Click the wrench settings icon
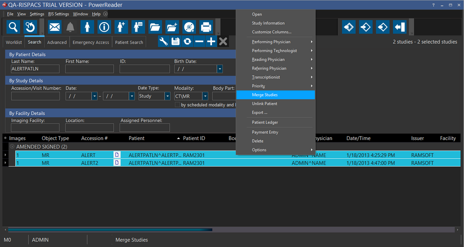Image resolution: width=464 pixels, height=247 pixels. point(164,41)
